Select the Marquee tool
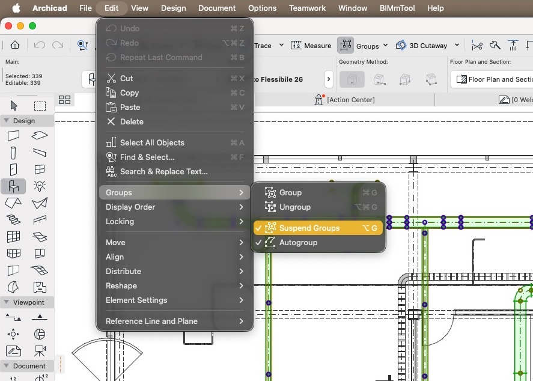Screen dimensions: 533x381 coord(40,106)
